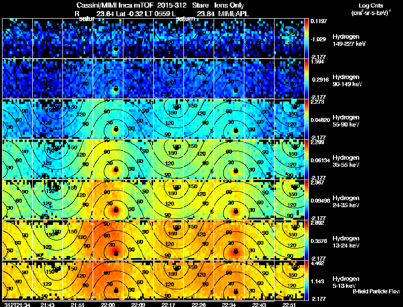403x307 pixels.
Task: Click the '22:26' time axis label
Action: point(198,305)
